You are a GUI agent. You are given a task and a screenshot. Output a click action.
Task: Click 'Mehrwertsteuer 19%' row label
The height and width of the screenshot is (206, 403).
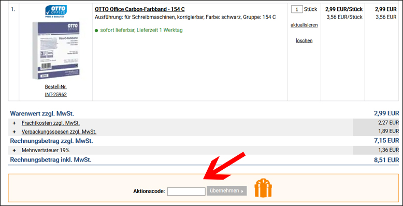pyautogui.click(x=46, y=150)
